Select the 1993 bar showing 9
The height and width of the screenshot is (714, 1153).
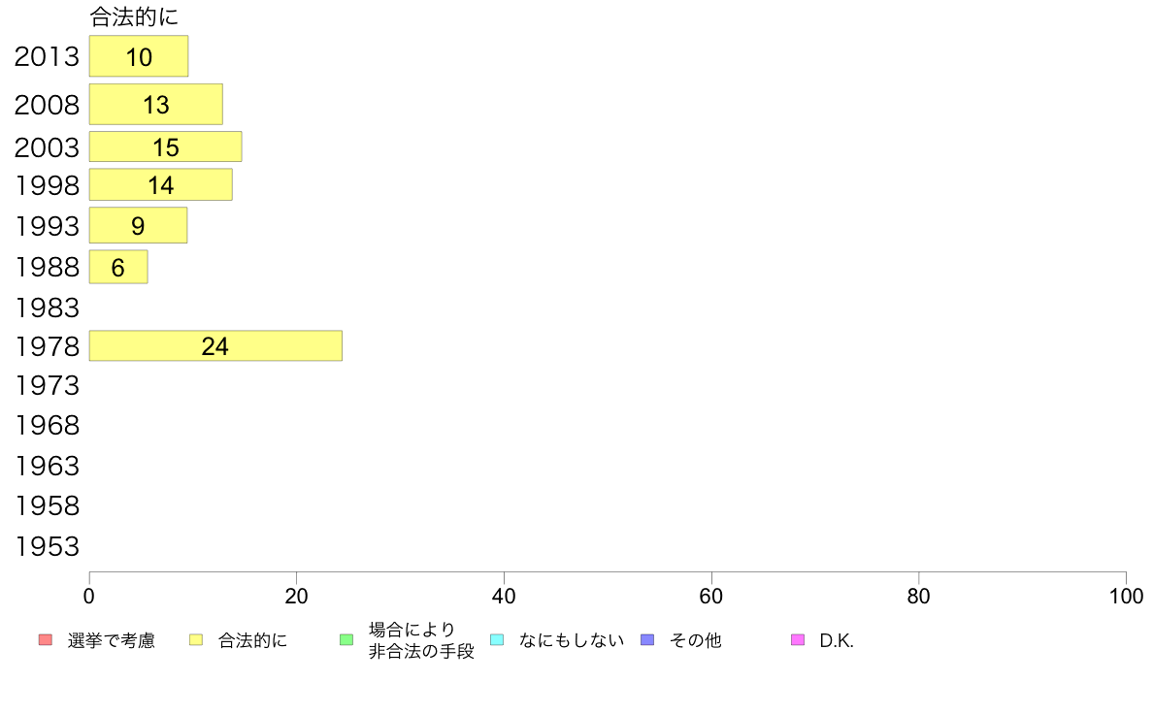point(138,225)
